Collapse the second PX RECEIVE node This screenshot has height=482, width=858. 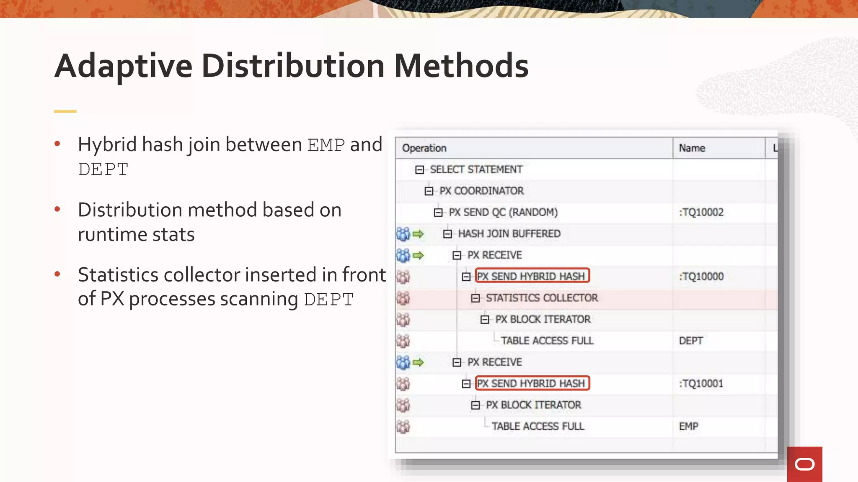(457, 362)
